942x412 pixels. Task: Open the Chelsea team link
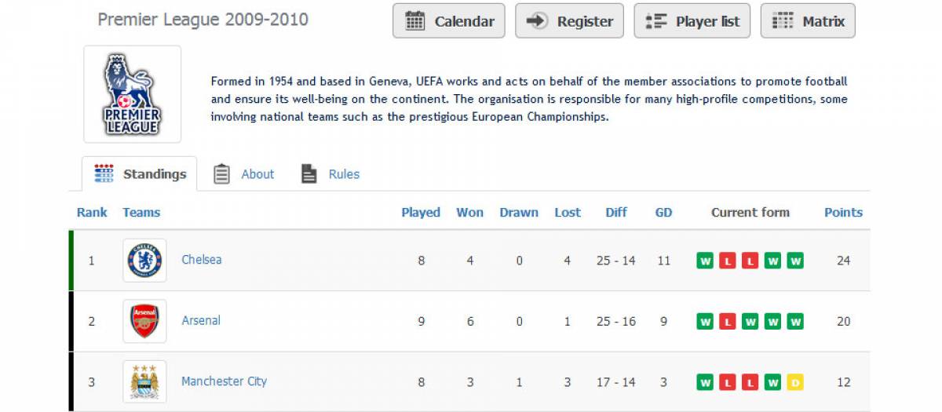coord(202,260)
